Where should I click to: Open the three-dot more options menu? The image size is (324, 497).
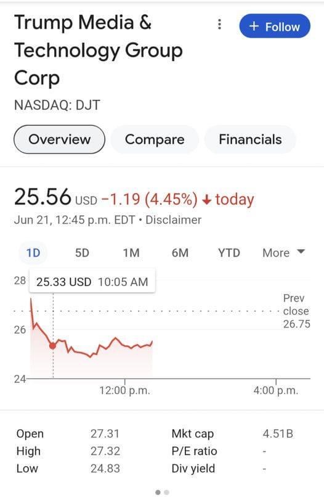pos(219,24)
